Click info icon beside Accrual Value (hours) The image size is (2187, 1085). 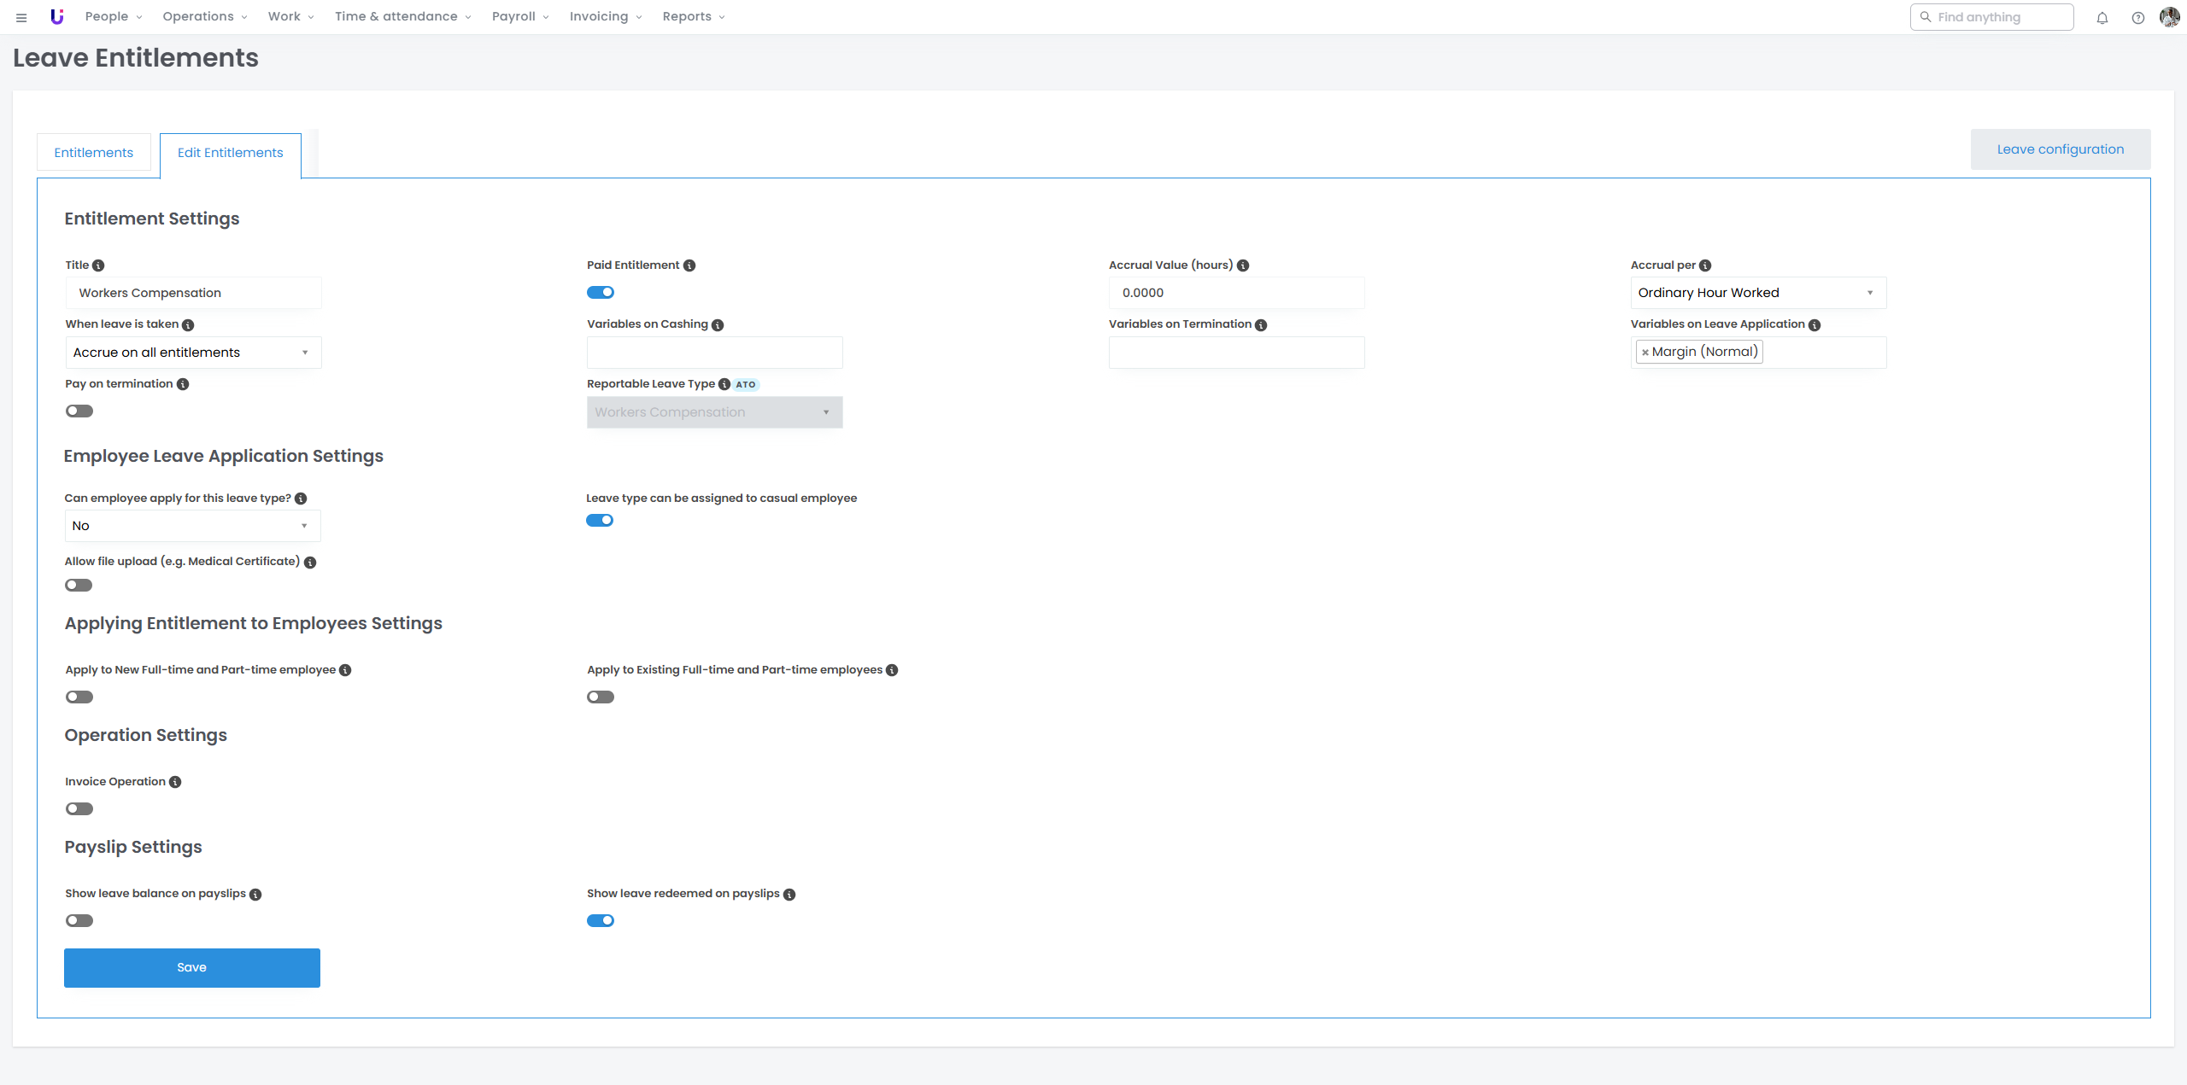point(1243,265)
